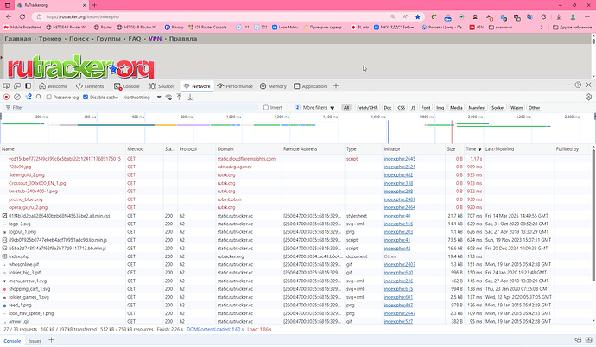This screenshot has height=347, width=596.
Task: Open the fetch/XHR filter settings icon
Action: tap(29, 98)
